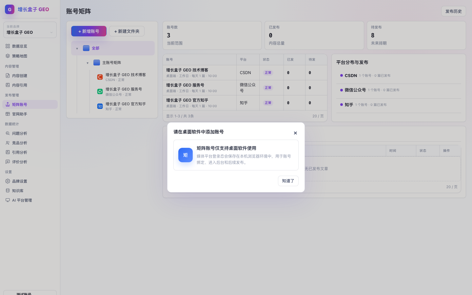Click the 竞品分析 people icon
Viewport: 472px width, 295px height.
[8, 143]
